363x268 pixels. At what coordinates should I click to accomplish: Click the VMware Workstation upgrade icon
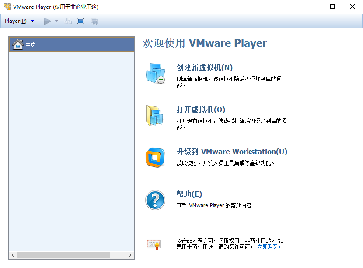pos(155,157)
